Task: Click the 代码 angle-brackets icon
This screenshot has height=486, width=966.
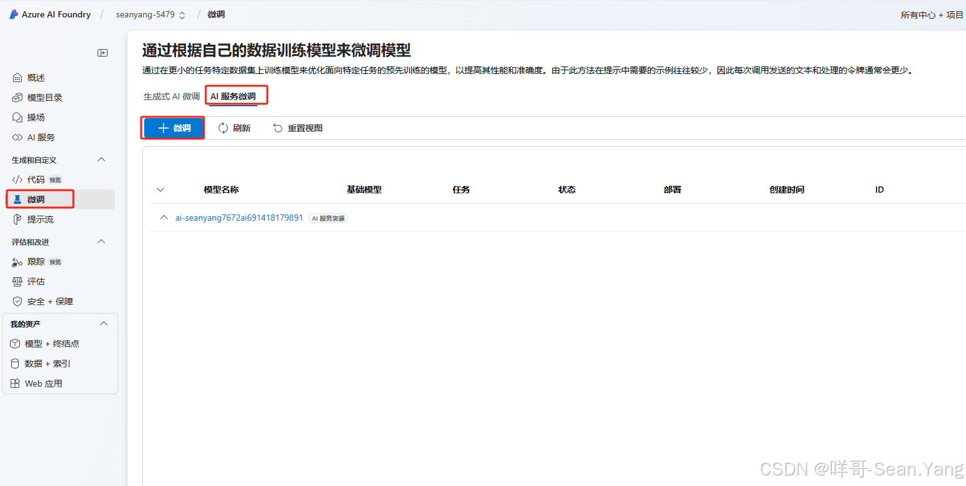Action: tap(17, 180)
